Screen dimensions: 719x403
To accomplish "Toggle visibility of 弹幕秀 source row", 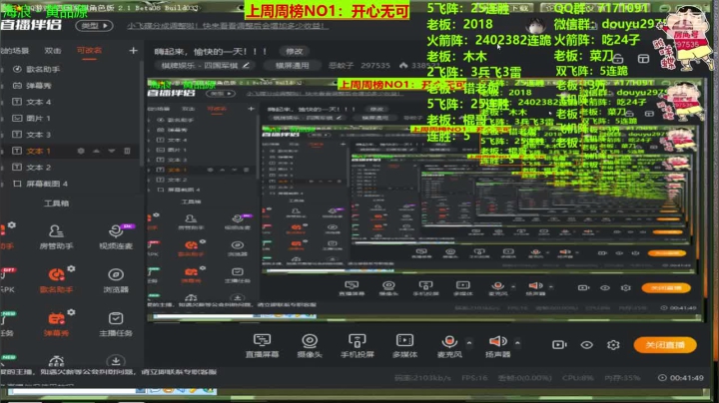I will pyautogui.click(x=17, y=86).
